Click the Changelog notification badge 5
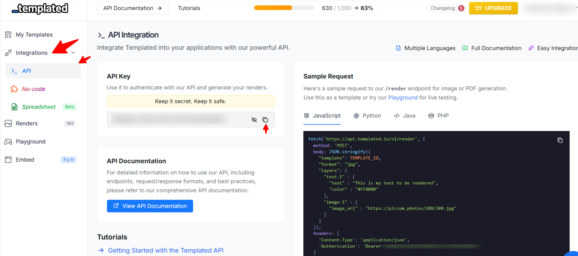This screenshot has width=578, height=256. click(x=461, y=8)
